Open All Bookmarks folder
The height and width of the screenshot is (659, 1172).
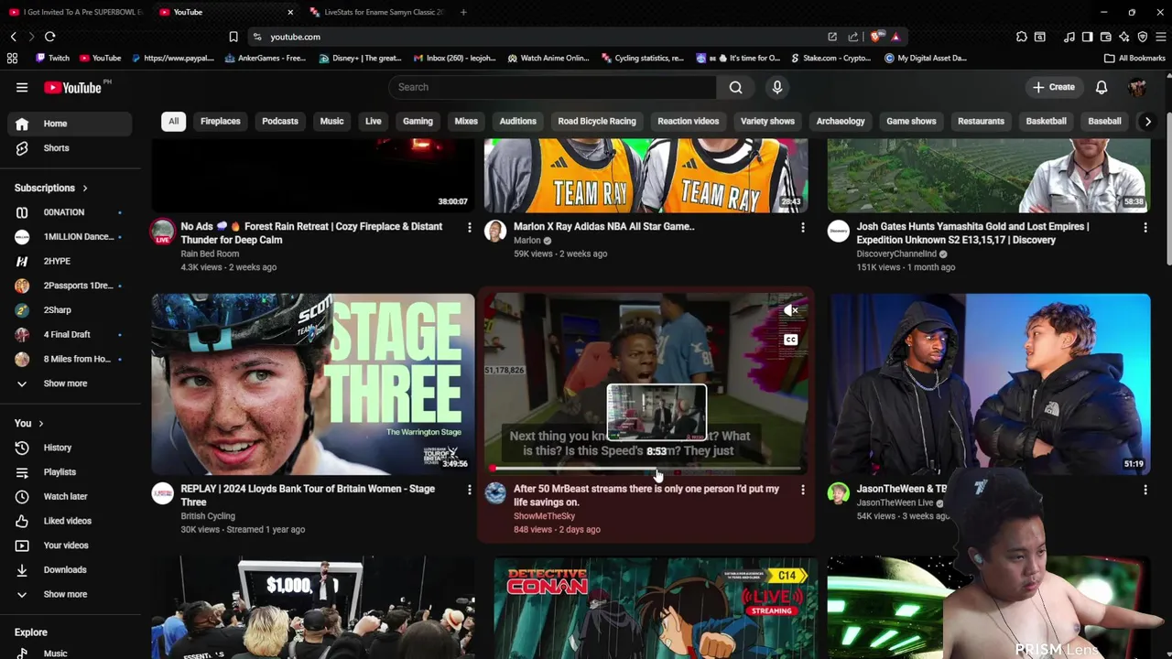pos(1134,58)
